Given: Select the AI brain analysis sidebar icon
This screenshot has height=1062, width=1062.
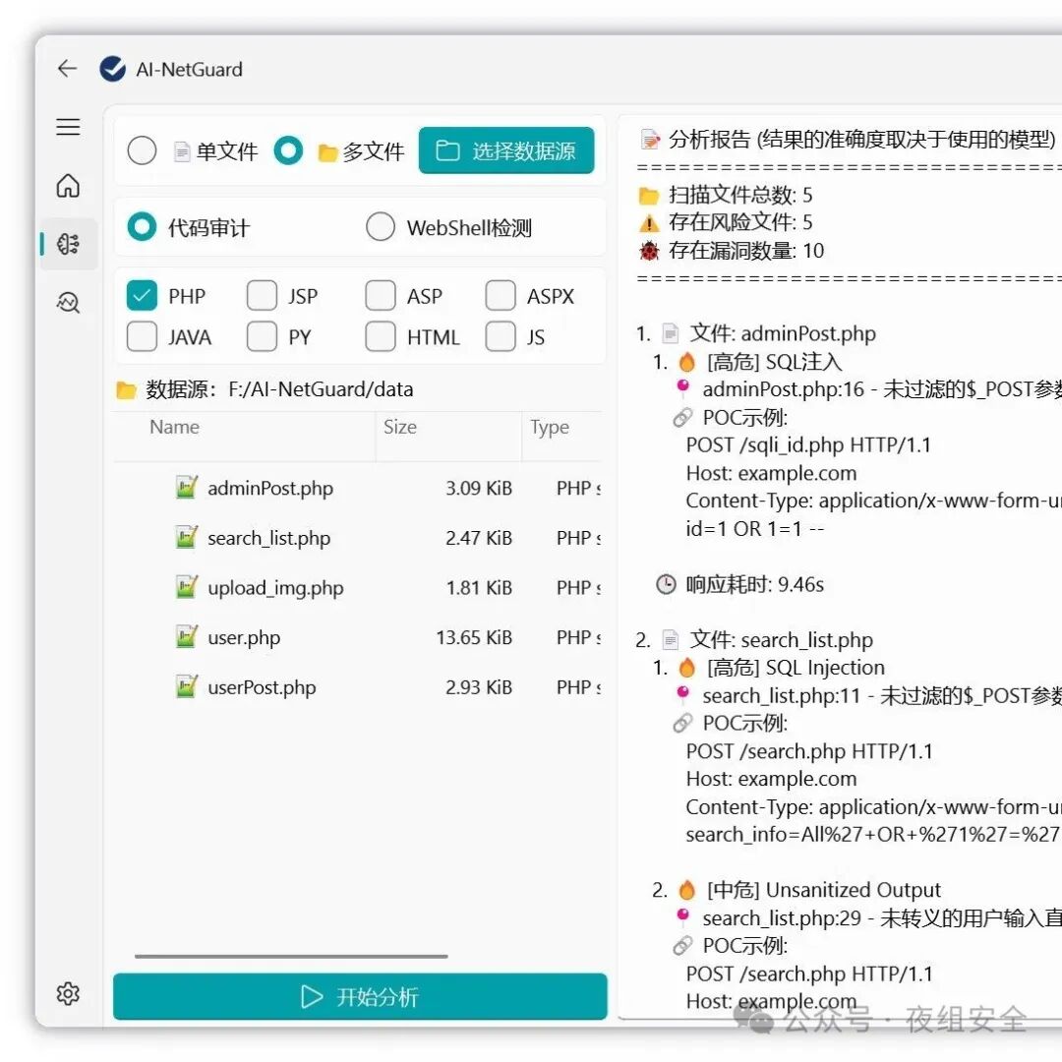Looking at the screenshot, I should click(x=68, y=244).
